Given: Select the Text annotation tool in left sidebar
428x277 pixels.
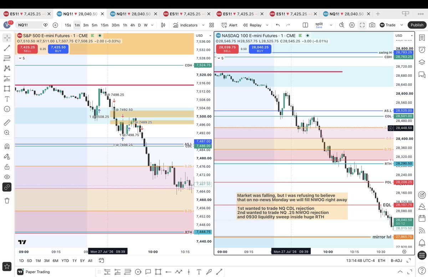Looking at the screenshot, I should point(7,99).
